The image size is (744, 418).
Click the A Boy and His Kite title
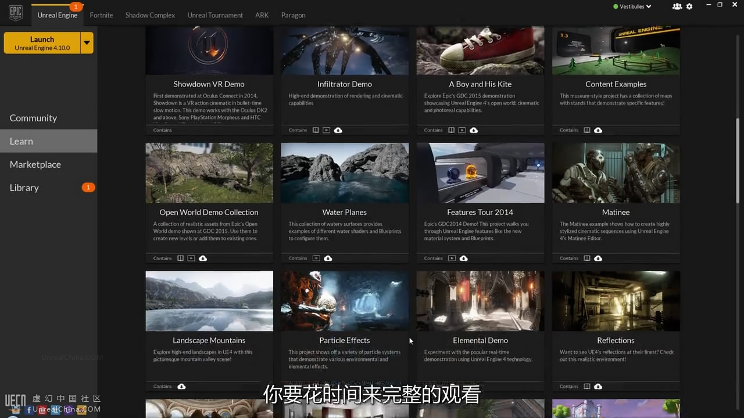pos(480,84)
